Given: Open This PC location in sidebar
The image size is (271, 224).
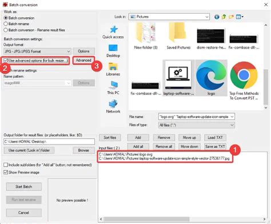Looking at the screenshot, I should [113, 88].
